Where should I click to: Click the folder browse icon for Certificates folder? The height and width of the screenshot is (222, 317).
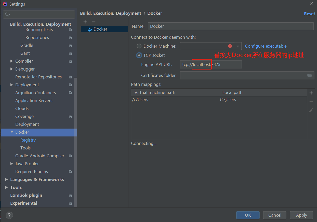[x=310, y=75]
